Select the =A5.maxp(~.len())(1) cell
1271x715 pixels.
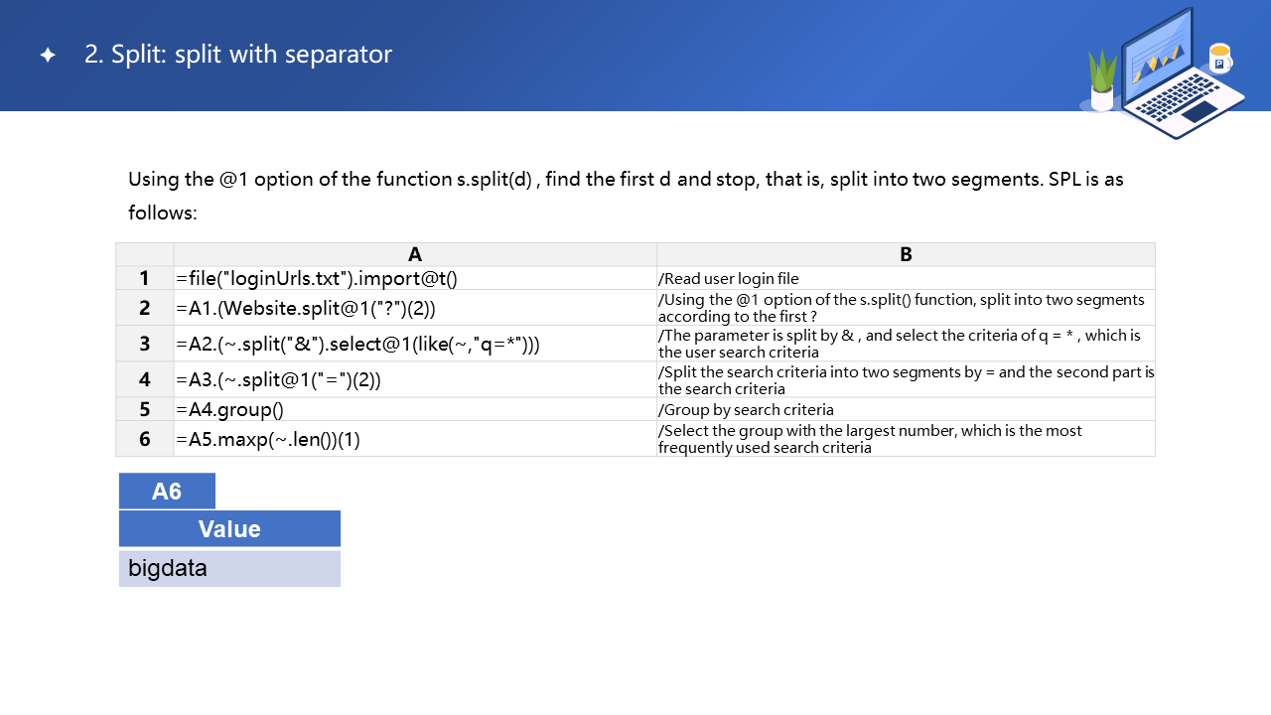tap(415, 439)
